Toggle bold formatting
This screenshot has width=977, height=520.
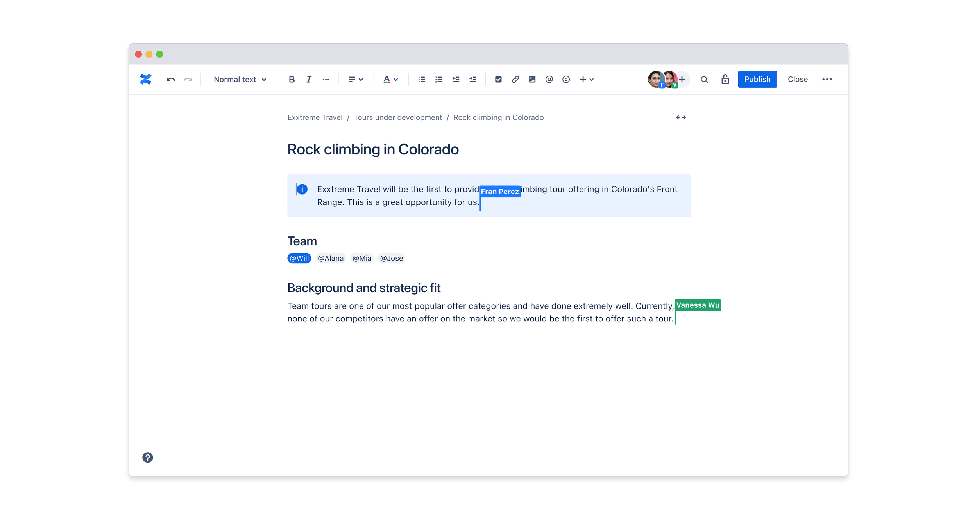292,80
